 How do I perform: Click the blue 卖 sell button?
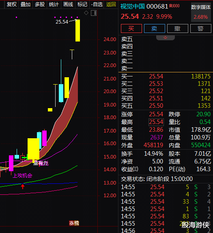(155, 28)
